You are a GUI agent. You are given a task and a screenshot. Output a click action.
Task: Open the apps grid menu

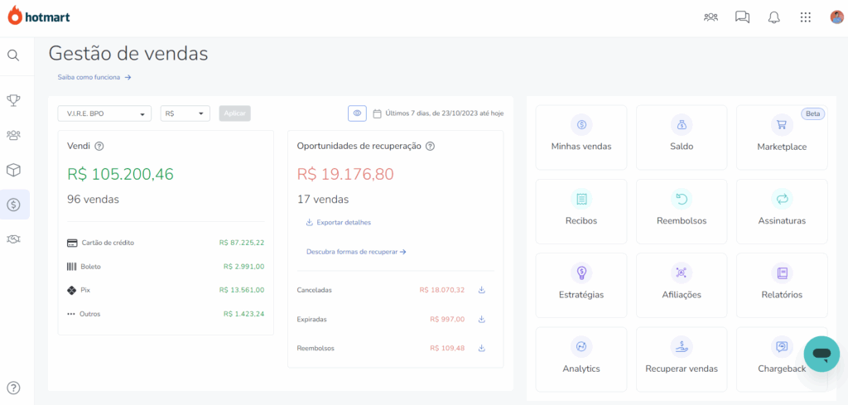(805, 17)
